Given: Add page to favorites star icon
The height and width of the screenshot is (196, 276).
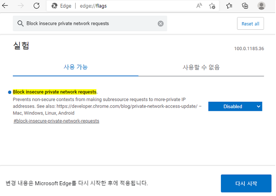Looking at the screenshot, I should 212,6.
